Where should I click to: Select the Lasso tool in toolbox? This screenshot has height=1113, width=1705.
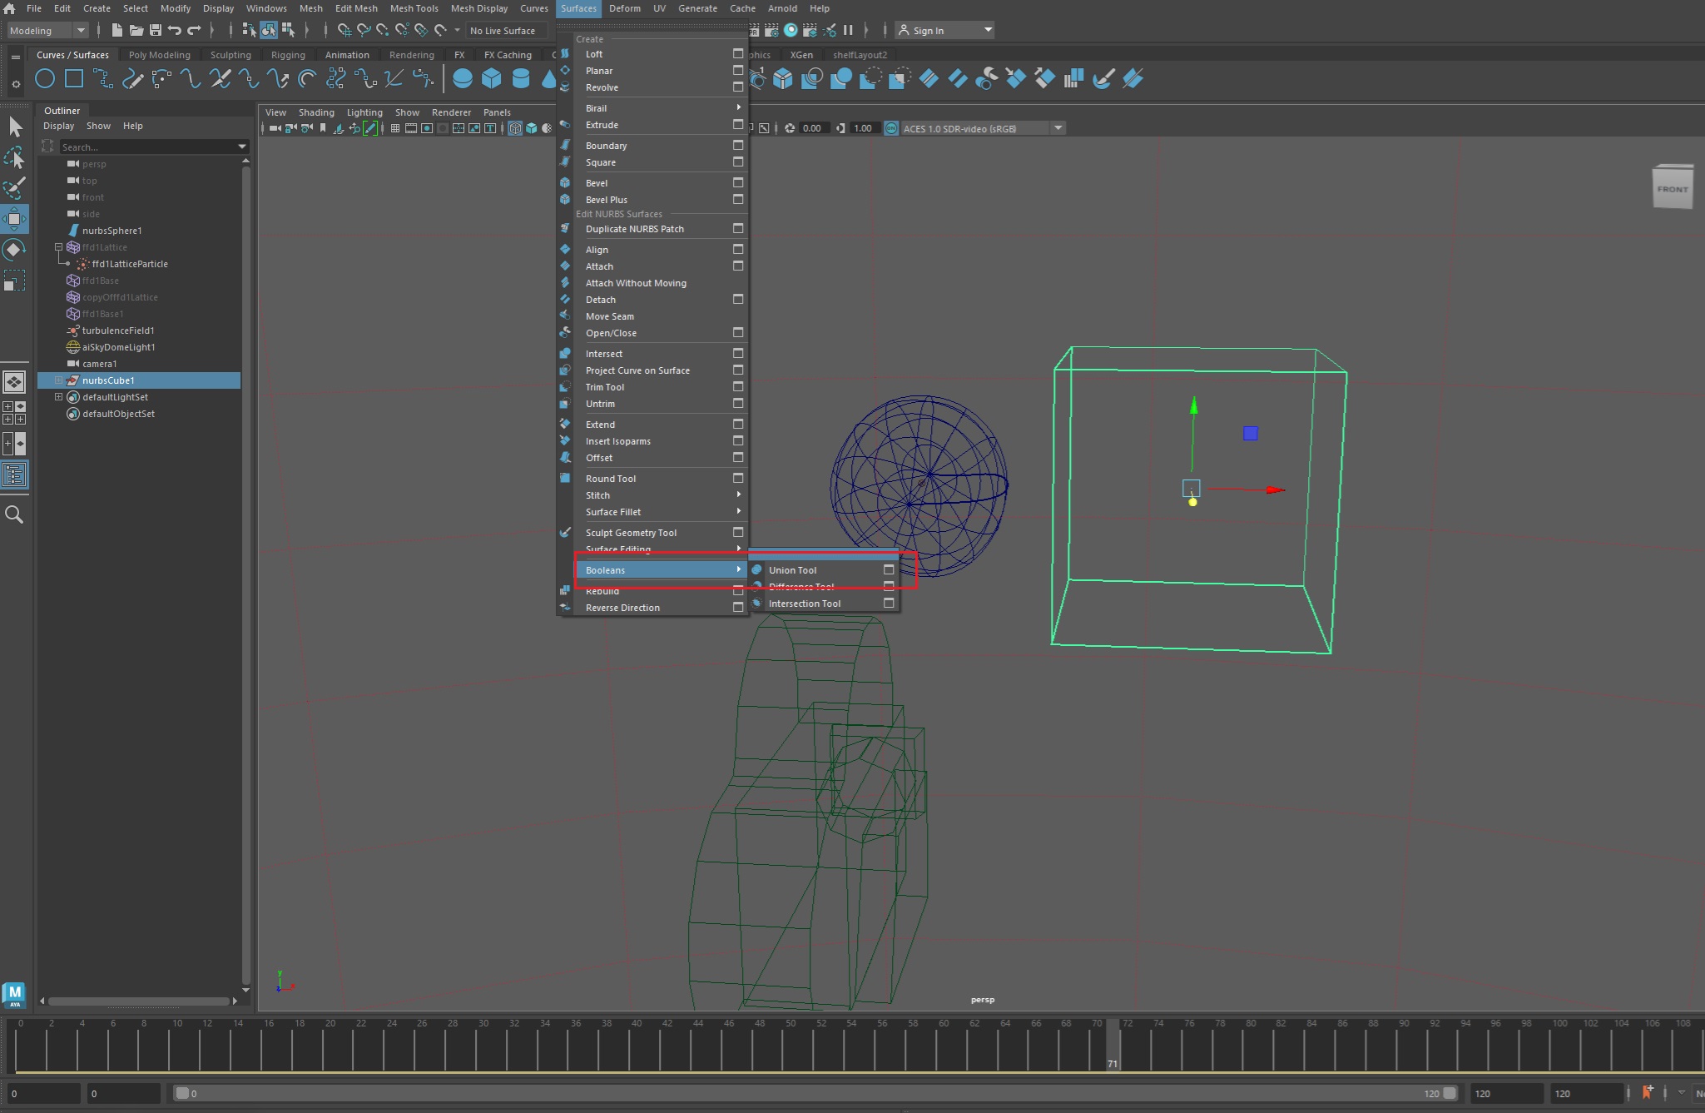pos(15,157)
